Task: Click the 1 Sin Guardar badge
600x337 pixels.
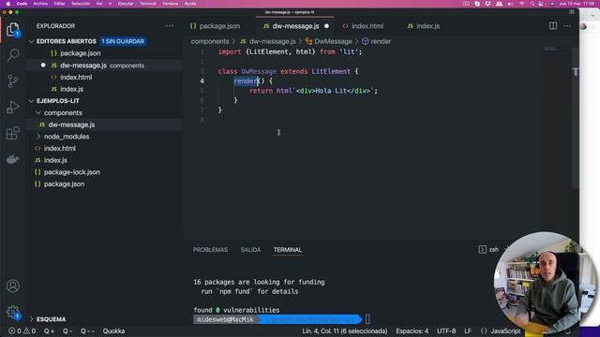Action: point(123,41)
